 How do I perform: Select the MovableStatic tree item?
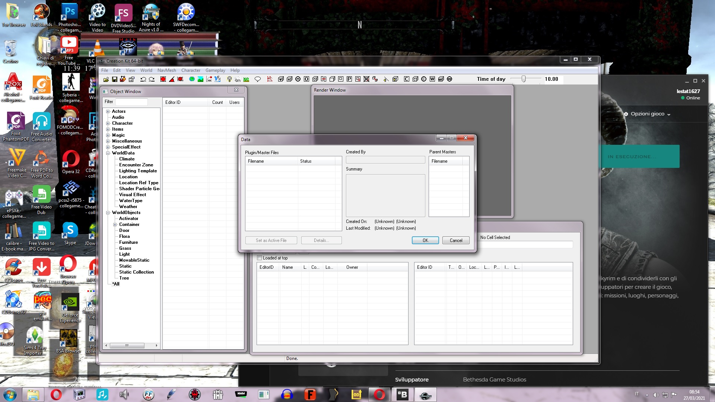134,260
